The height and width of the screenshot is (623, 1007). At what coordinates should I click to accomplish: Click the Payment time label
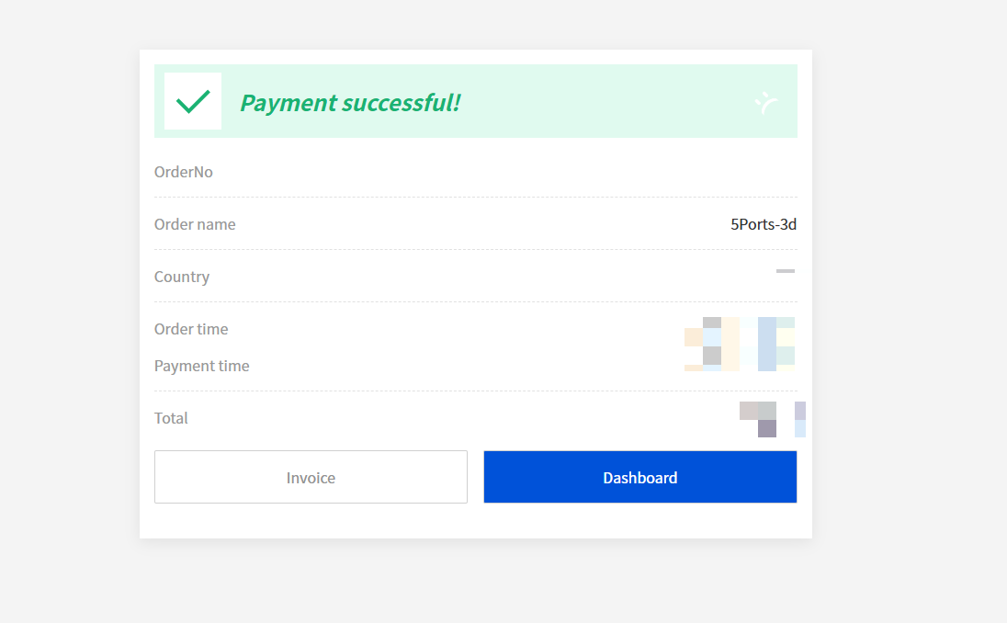tap(201, 366)
